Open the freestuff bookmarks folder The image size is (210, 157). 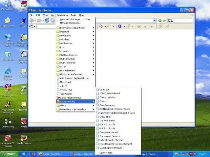[76, 32]
